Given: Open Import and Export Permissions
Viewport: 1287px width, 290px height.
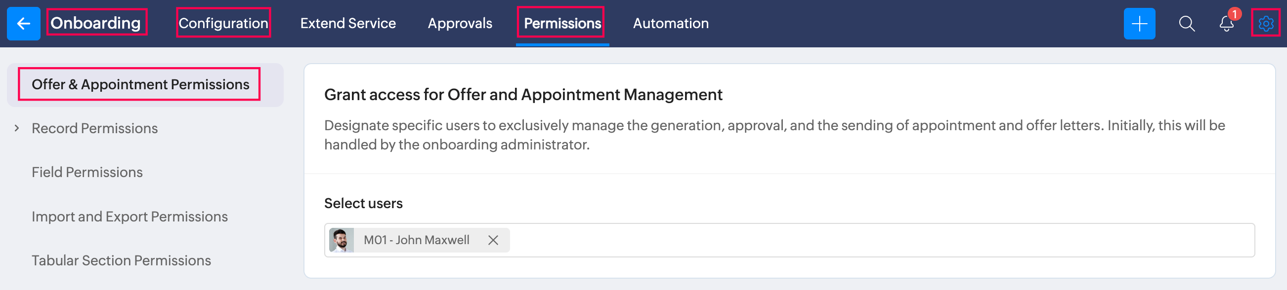Looking at the screenshot, I should pyautogui.click(x=130, y=217).
